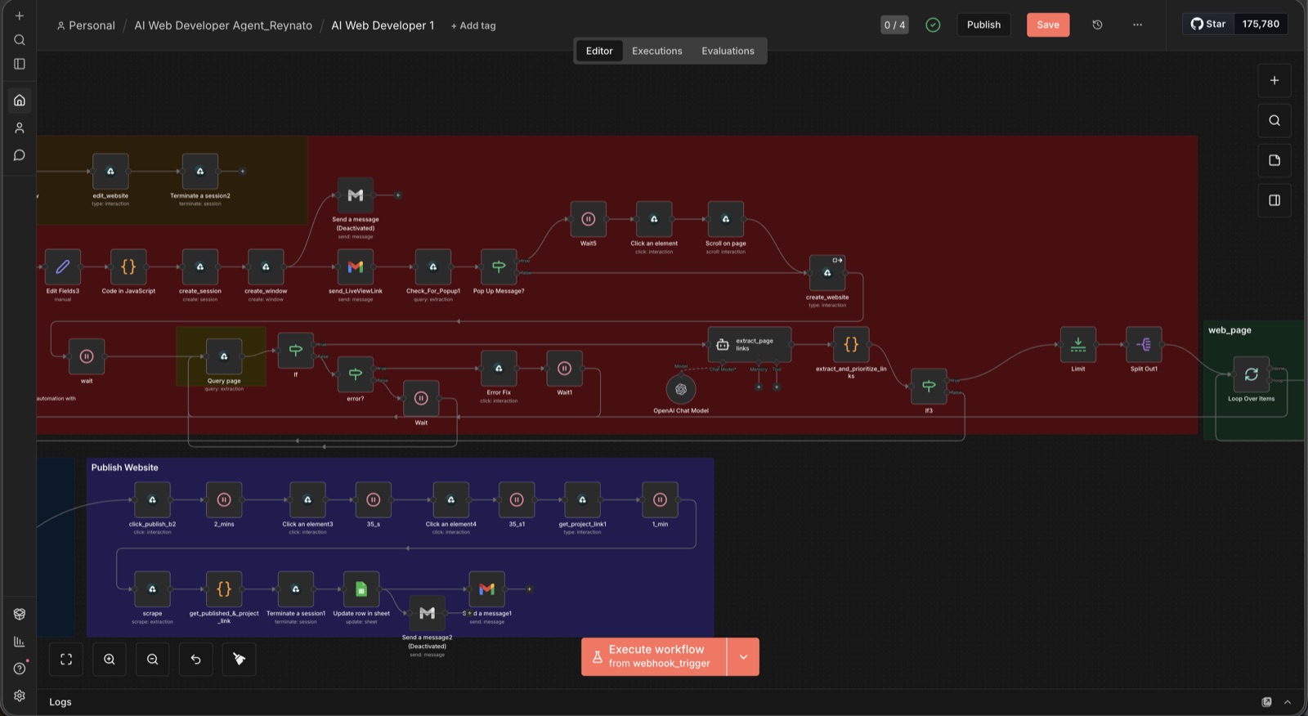Select the OpenAI Chat Model node
The height and width of the screenshot is (716, 1308).
(681, 390)
